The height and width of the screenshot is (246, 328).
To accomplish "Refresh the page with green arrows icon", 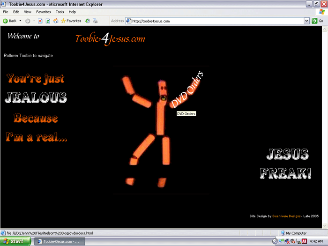I will 48,21.
